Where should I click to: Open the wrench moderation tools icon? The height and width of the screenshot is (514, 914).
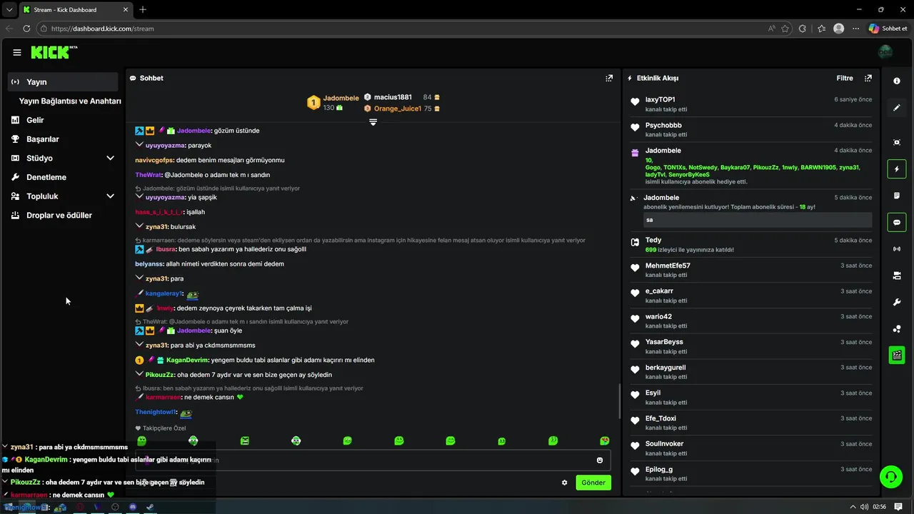point(897,302)
